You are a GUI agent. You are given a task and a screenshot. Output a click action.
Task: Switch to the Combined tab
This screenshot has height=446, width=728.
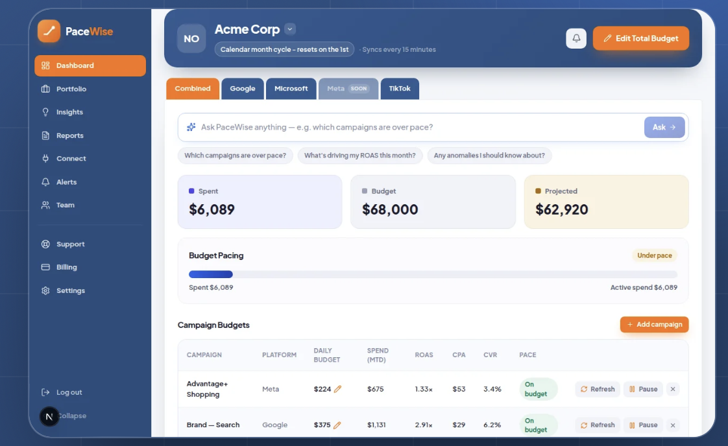click(193, 89)
